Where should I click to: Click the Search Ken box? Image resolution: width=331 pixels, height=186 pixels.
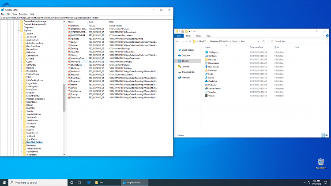[x=298, y=41]
